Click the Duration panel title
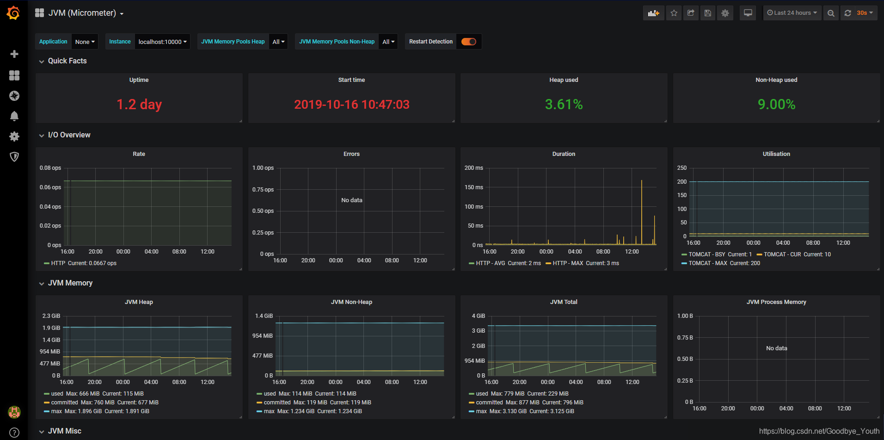Screen dimensions: 884x440 (564, 154)
